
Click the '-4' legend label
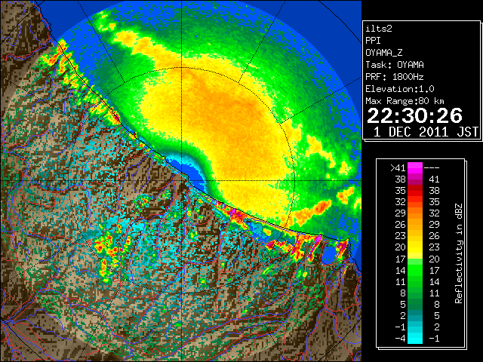pos(400,339)
